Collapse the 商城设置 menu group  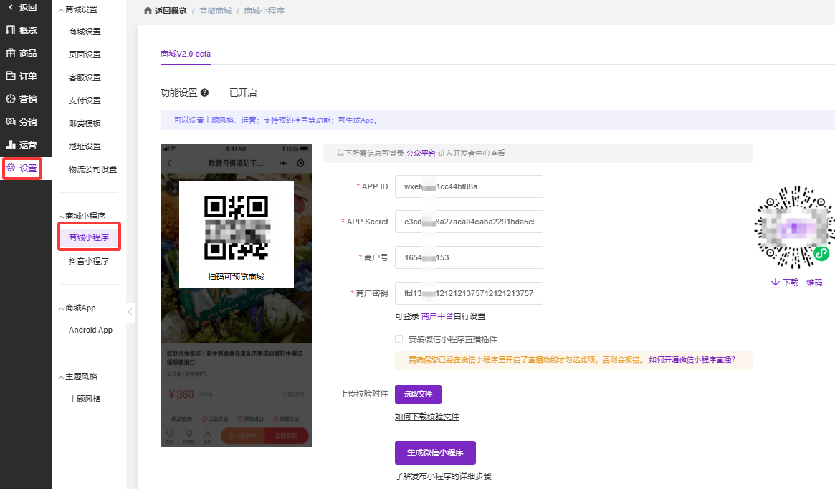coord(61,10)
